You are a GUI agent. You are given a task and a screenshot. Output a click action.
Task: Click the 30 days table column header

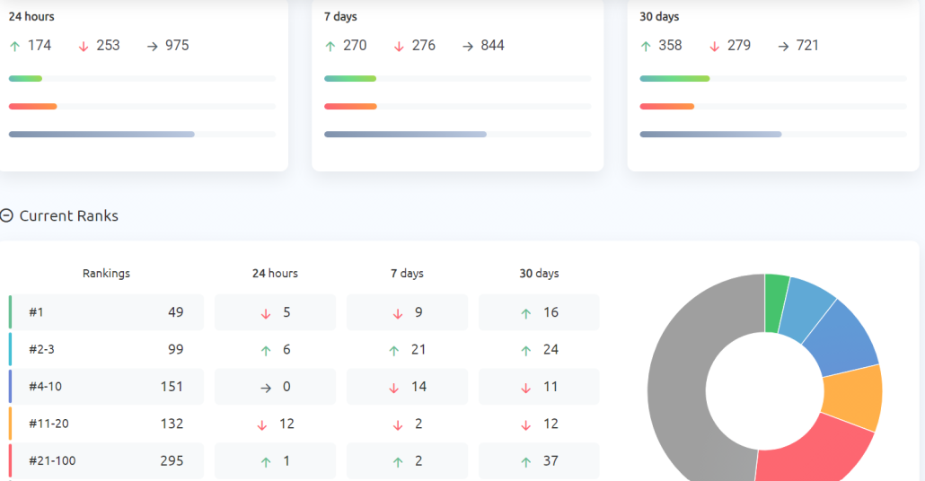coord(539,274)
